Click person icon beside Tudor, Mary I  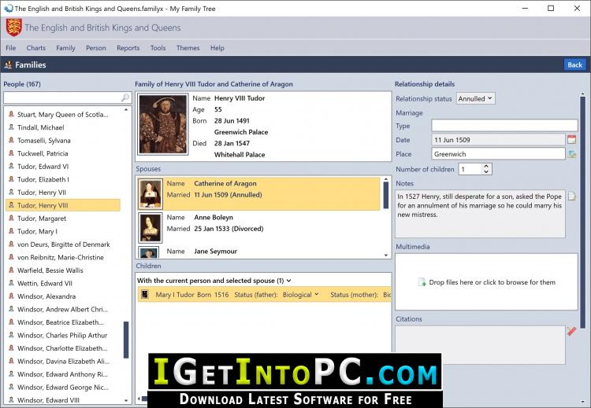click(x=11, y=231)
